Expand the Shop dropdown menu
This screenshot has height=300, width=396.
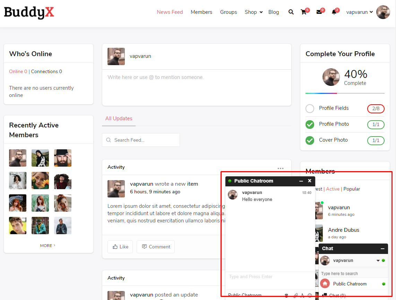click(261, 12)
